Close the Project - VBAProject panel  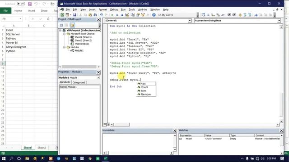pyautogui.click(x=98, y=20)
